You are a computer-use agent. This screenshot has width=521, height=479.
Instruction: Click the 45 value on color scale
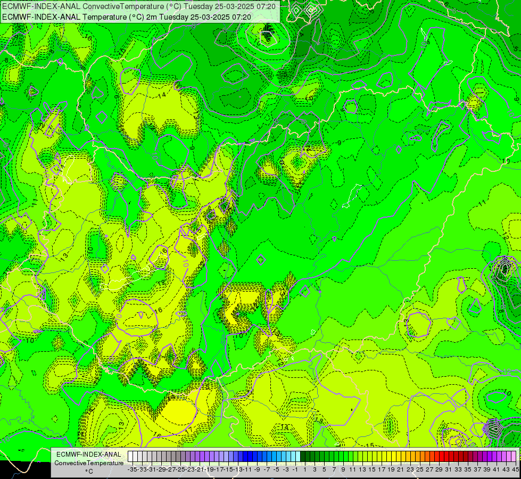(515, 469)
